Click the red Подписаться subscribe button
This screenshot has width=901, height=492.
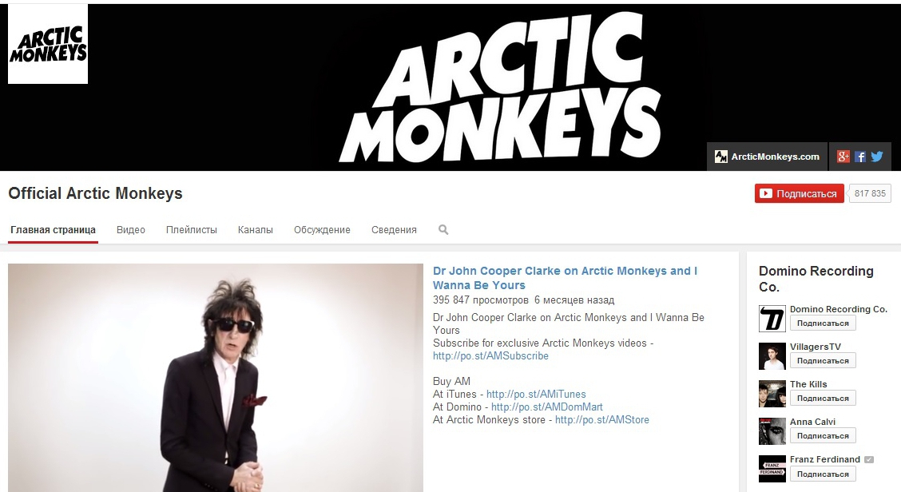coord(800,193)
